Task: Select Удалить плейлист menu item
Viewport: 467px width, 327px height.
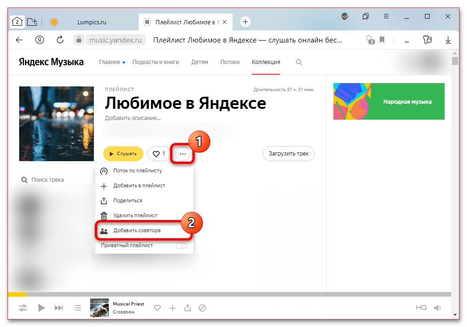Action: 144,215
